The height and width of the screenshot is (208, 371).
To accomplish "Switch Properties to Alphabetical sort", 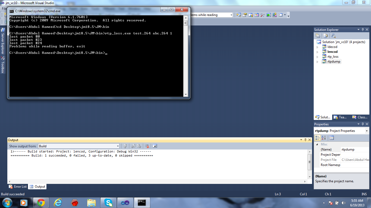I will (324, 138).
